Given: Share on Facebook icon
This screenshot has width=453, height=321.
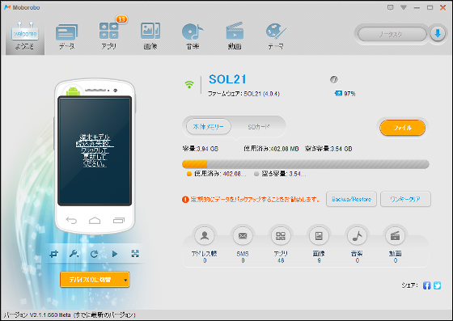Looking at the screenshot, I should 427,285.
